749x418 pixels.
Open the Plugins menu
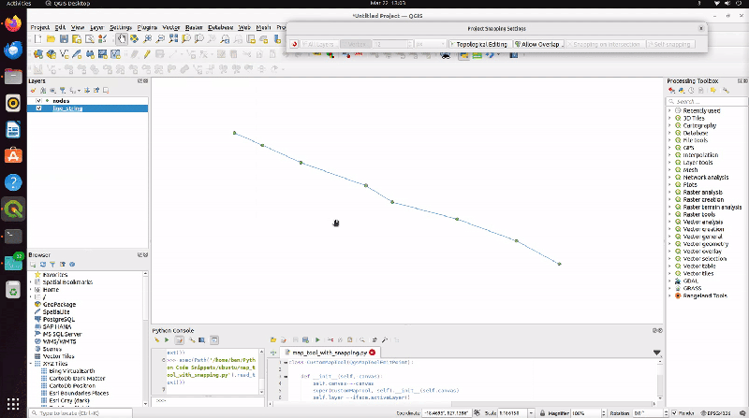click(147, 28)
